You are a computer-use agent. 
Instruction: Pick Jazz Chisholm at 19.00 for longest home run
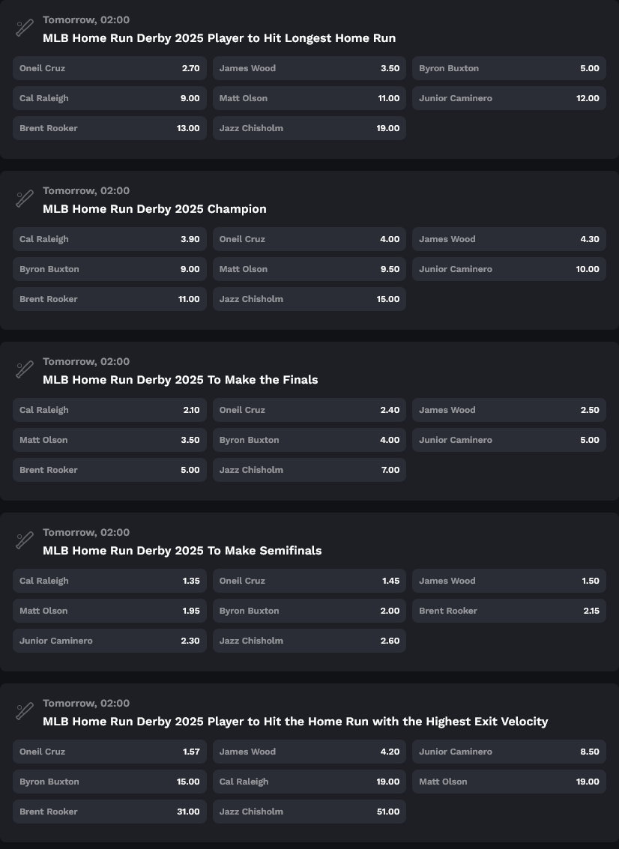tap(309, 128)
